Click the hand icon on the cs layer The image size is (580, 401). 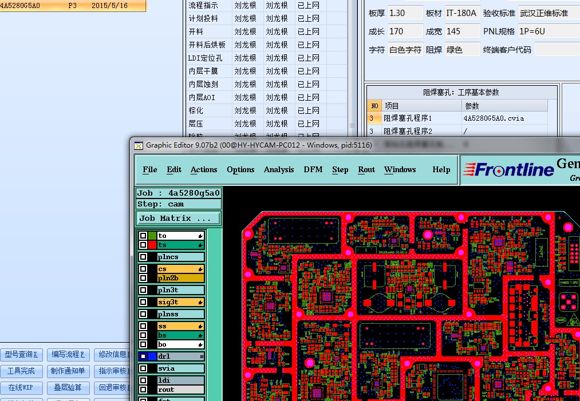[200, 269]
